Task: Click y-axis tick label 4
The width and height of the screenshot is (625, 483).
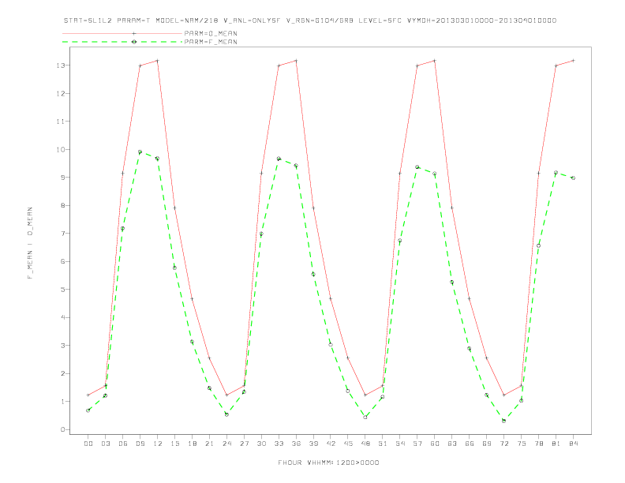Action: (x=63, y=317)
